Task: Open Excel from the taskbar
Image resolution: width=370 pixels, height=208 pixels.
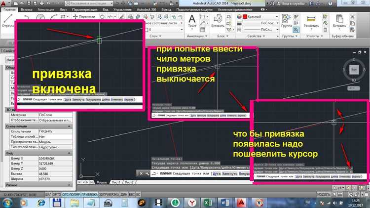Action: (208, 203)
